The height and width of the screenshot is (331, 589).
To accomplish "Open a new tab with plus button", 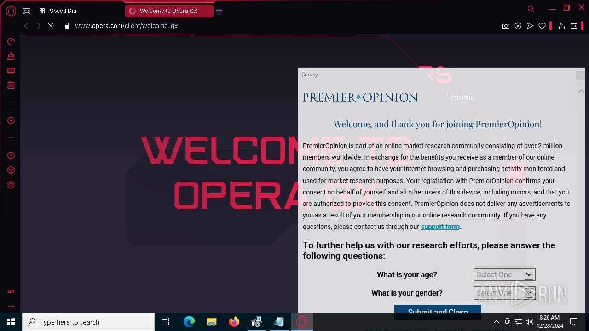I will tap(219, 11).
